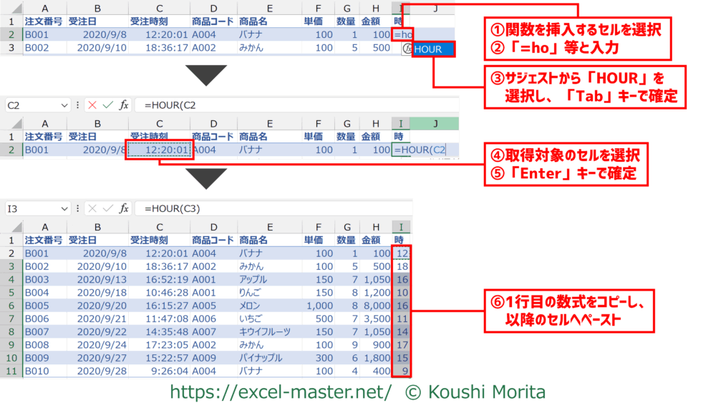Expand the Name Box dropdown showing I3
Viewport: 716px width, 403px height.
(64, 208)
